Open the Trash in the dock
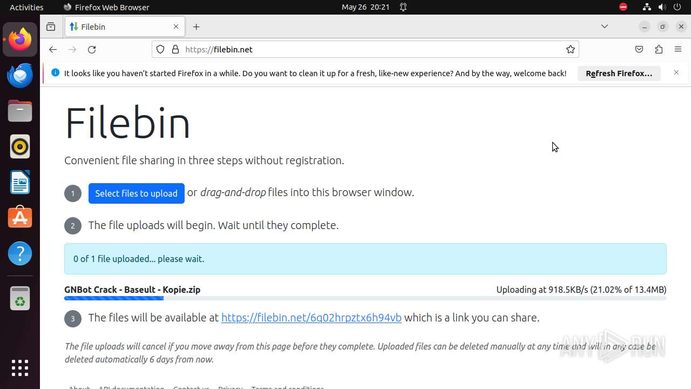The height and width of the screenshot is (389, 691). 20,298
